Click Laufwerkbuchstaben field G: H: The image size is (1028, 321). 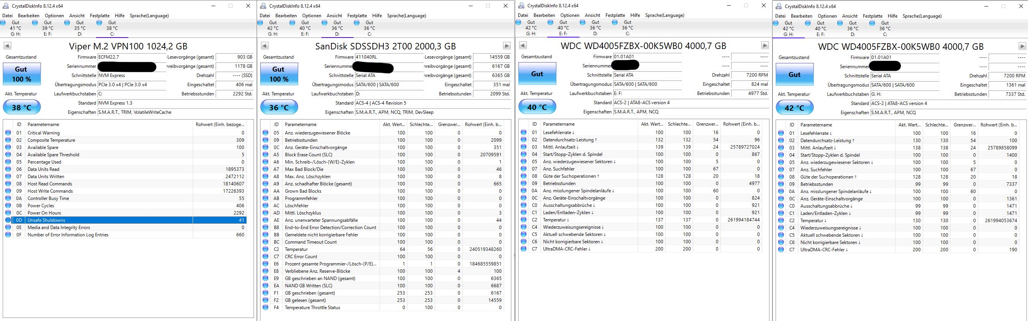pos(904,94)
